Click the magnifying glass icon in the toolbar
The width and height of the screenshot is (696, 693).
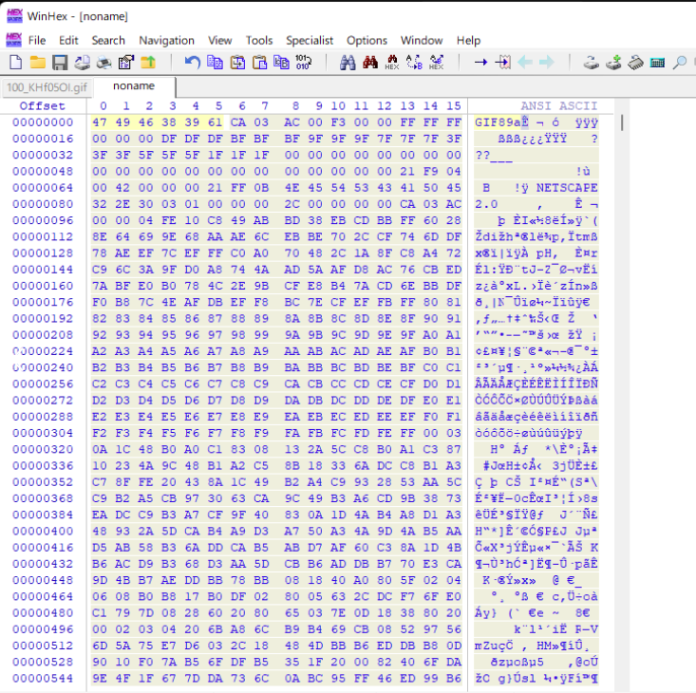tap(679, 63)
